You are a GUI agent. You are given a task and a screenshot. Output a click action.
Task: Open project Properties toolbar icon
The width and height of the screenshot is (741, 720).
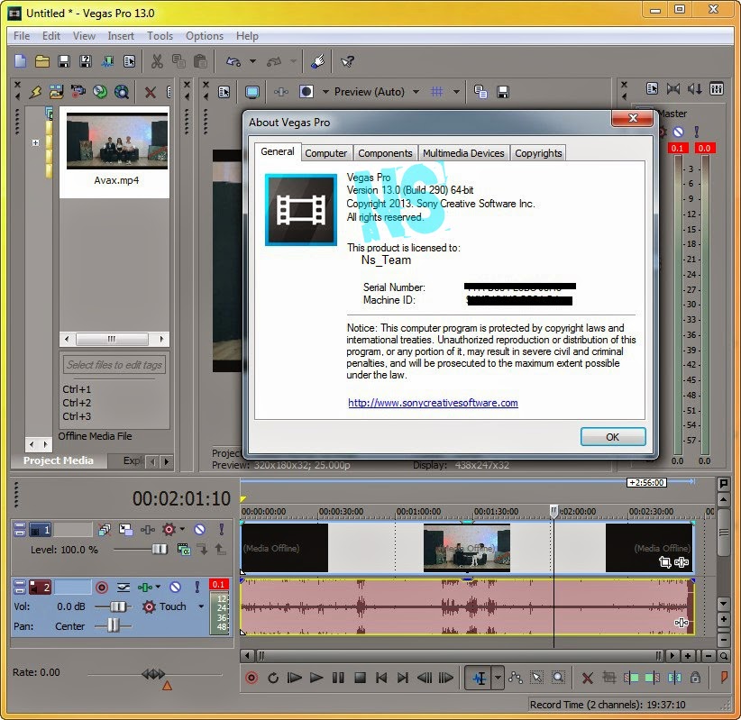[x=129, y=61]
